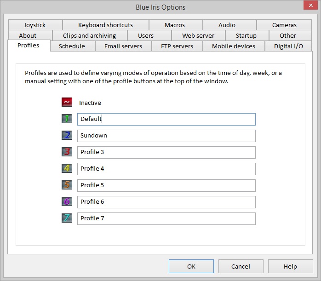This screenshot has height=281, width=321.
Task: Open the Email servers tab
Action: [x=123, y=46]
